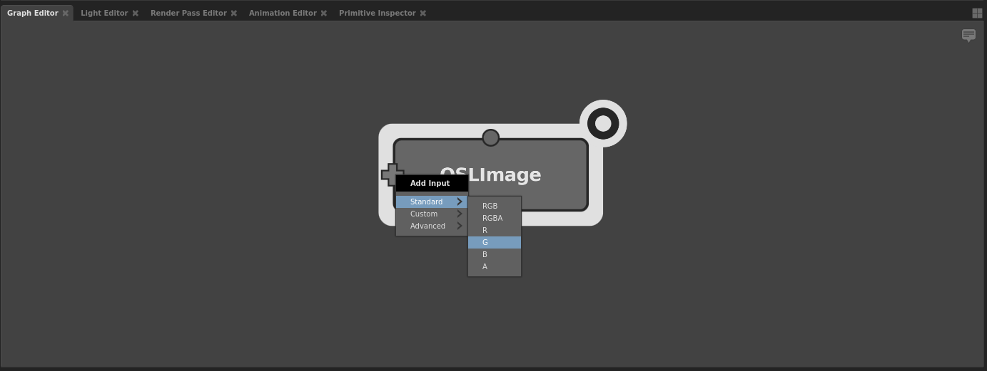Switch to the Light Editor tab

click(104, 13)
